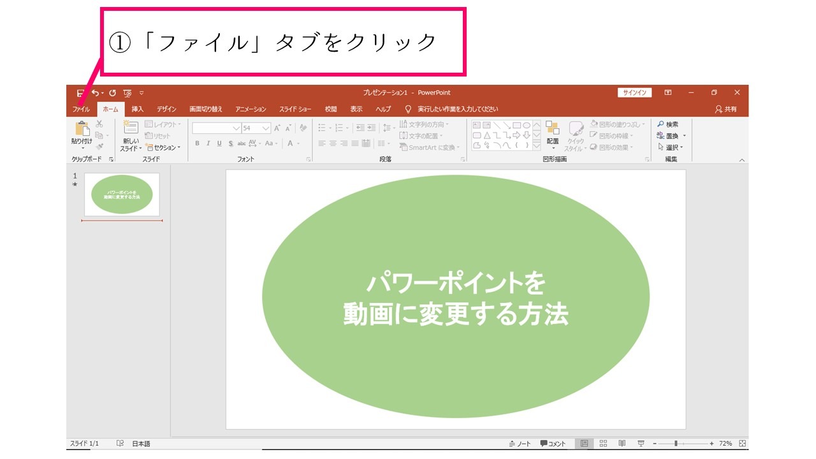Open Change Case (Aa) dropdown
Screen dimensions: 816x459
click(272, 143)
